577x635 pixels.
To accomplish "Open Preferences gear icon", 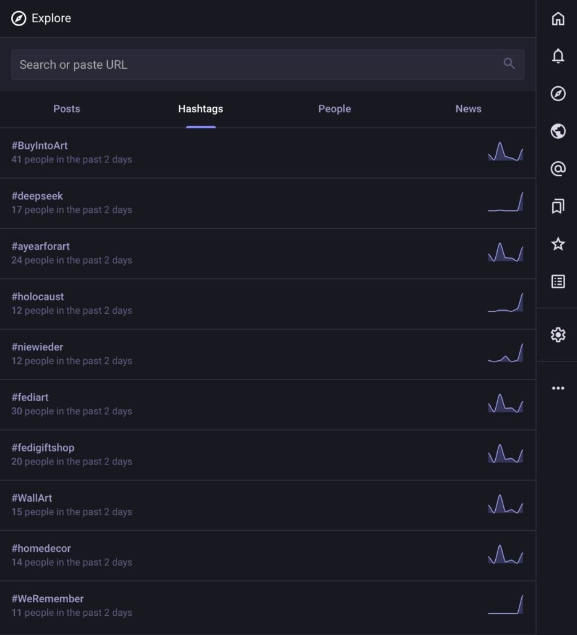I will [558, 335].
